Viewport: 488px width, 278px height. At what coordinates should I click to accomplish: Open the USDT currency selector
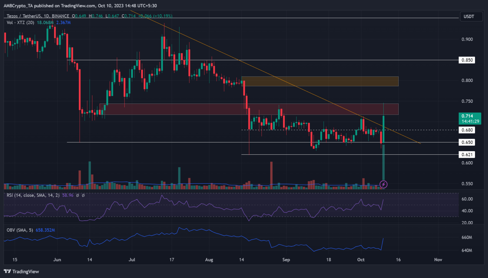[469, 17]
